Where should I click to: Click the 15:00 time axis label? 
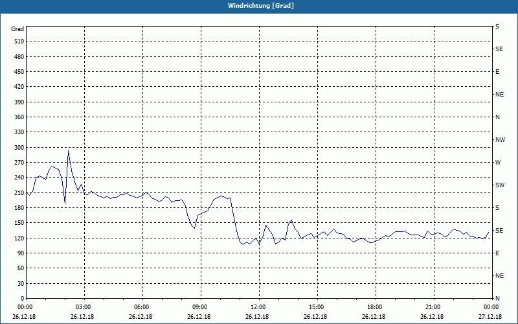(316, 307)
